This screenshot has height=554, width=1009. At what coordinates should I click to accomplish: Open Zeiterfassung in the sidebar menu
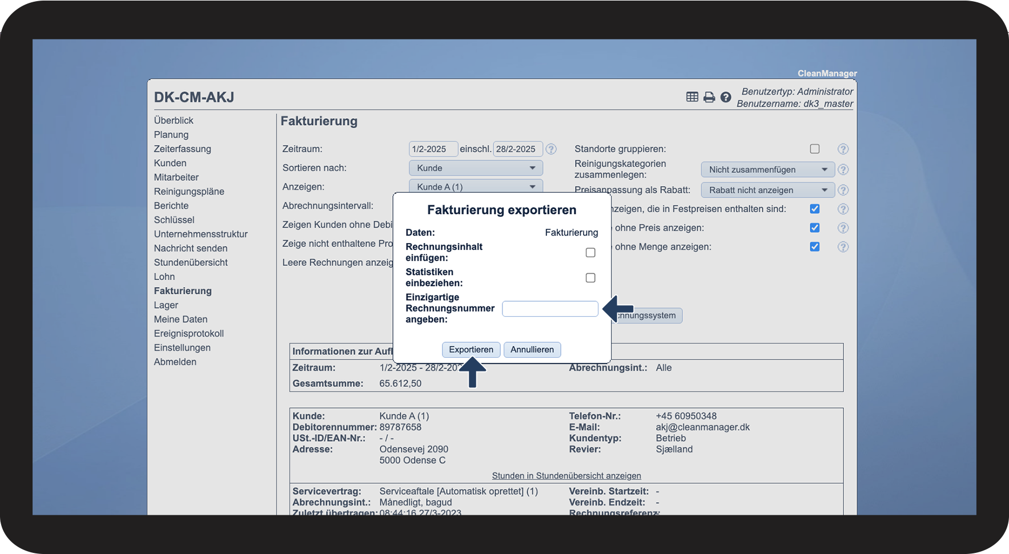click(182, 149)
